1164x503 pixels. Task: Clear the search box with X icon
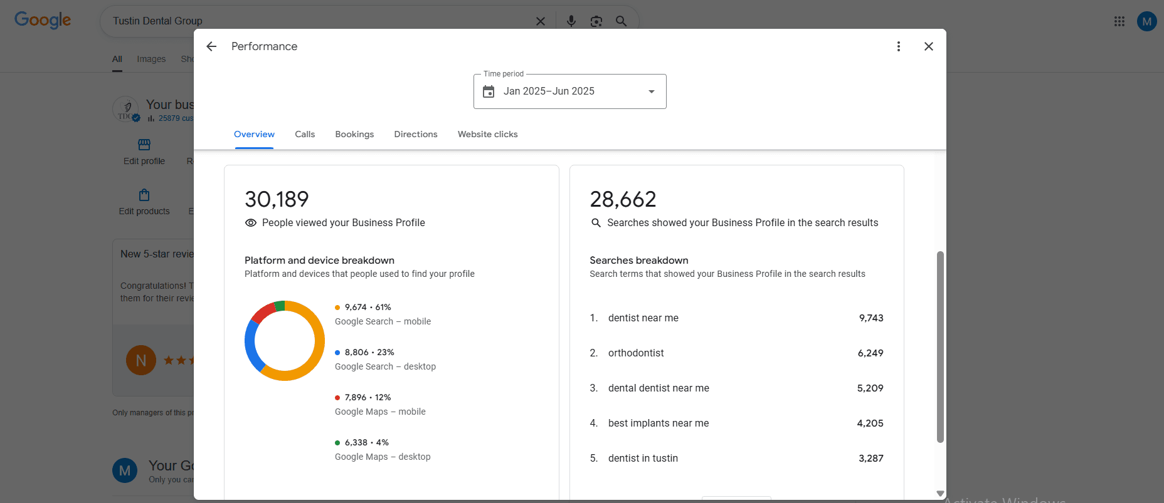click(541, 21)
